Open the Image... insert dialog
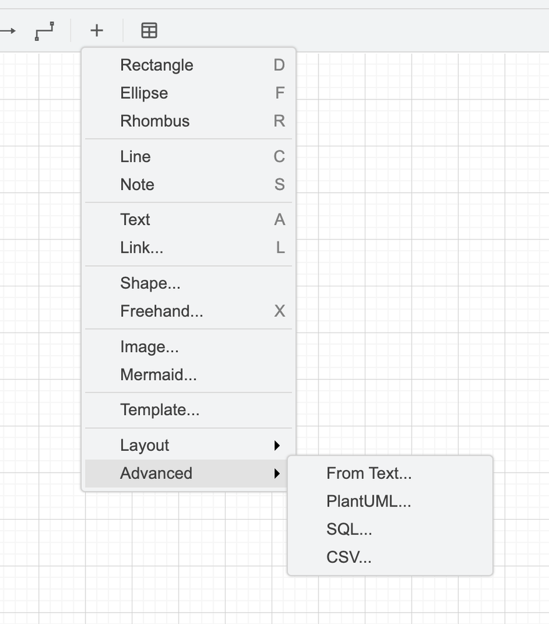The height and width of the screenshot is (624, 549). click(x=150, y=347)
